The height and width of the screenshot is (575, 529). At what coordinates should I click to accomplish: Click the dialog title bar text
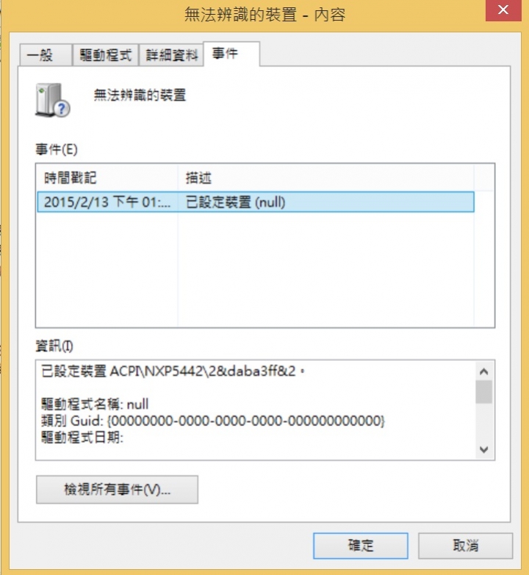[x=264, y=15]
